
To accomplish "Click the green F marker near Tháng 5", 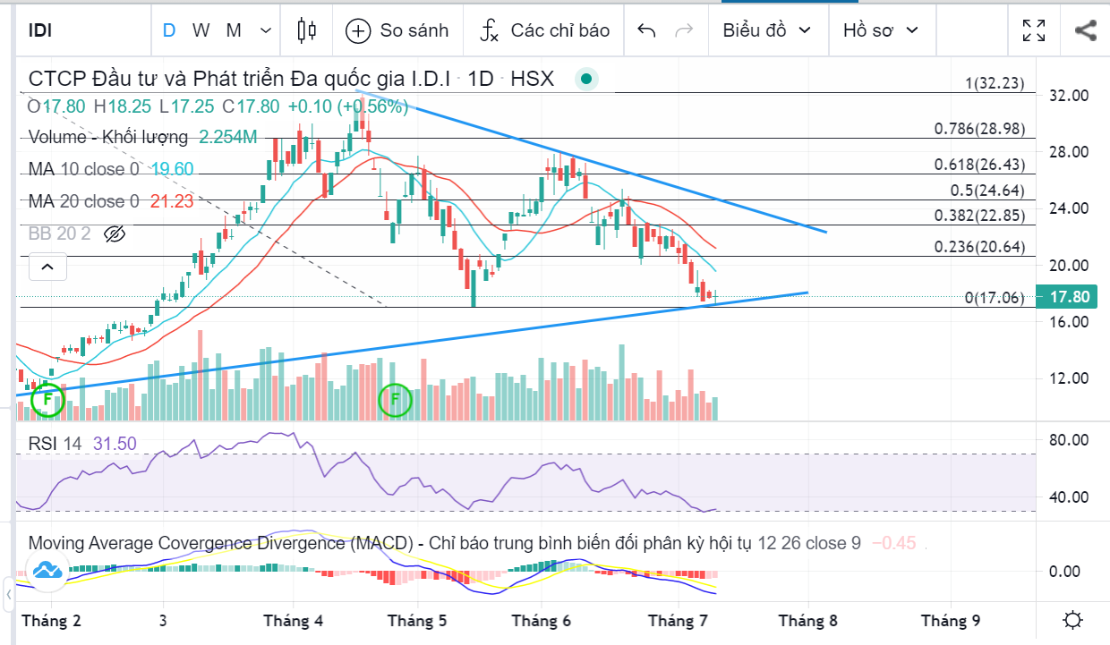I will 394,399.
